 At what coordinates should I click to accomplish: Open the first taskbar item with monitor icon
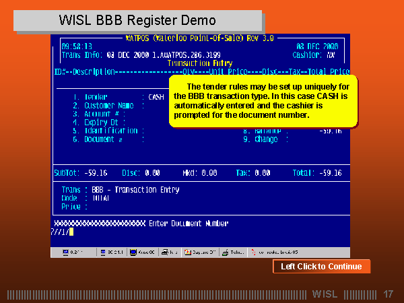point(71,252)
